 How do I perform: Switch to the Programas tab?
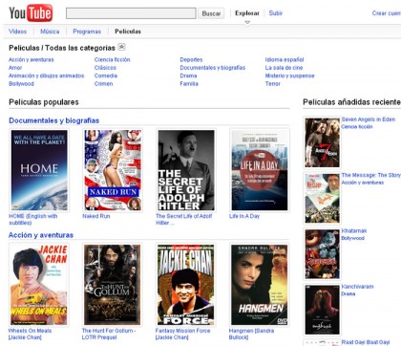point(87,32)
